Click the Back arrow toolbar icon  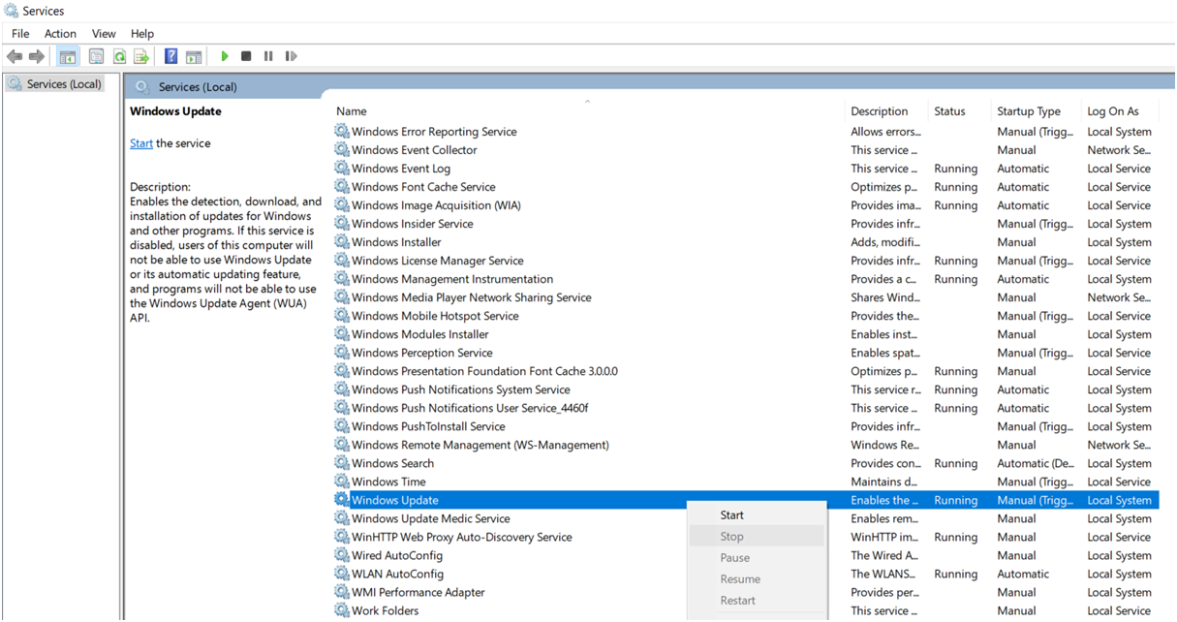pyautogui.click(x=15, y=56)
